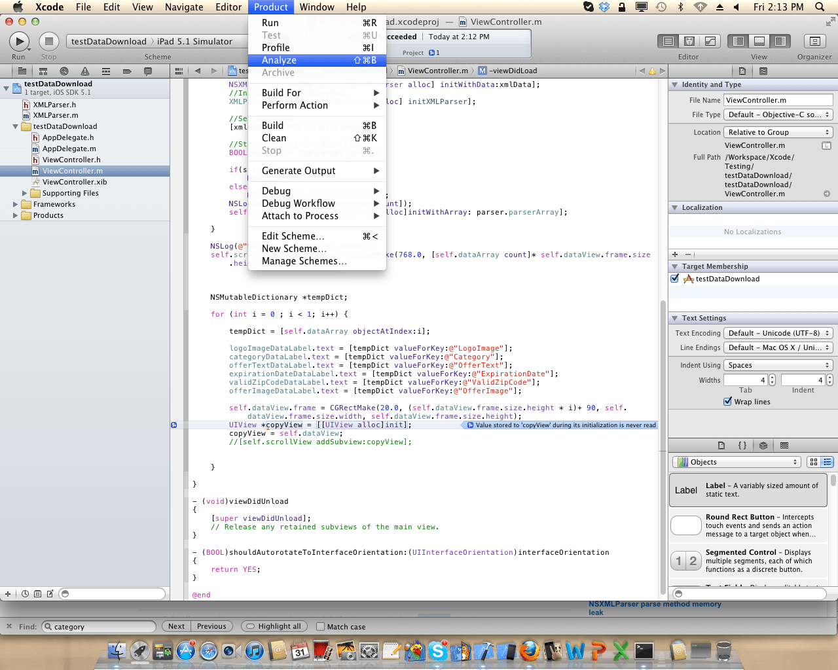Open the Indent Using Spaces dropdown
Viewport: 838px width, 670px height.
(x=778, y=365)
